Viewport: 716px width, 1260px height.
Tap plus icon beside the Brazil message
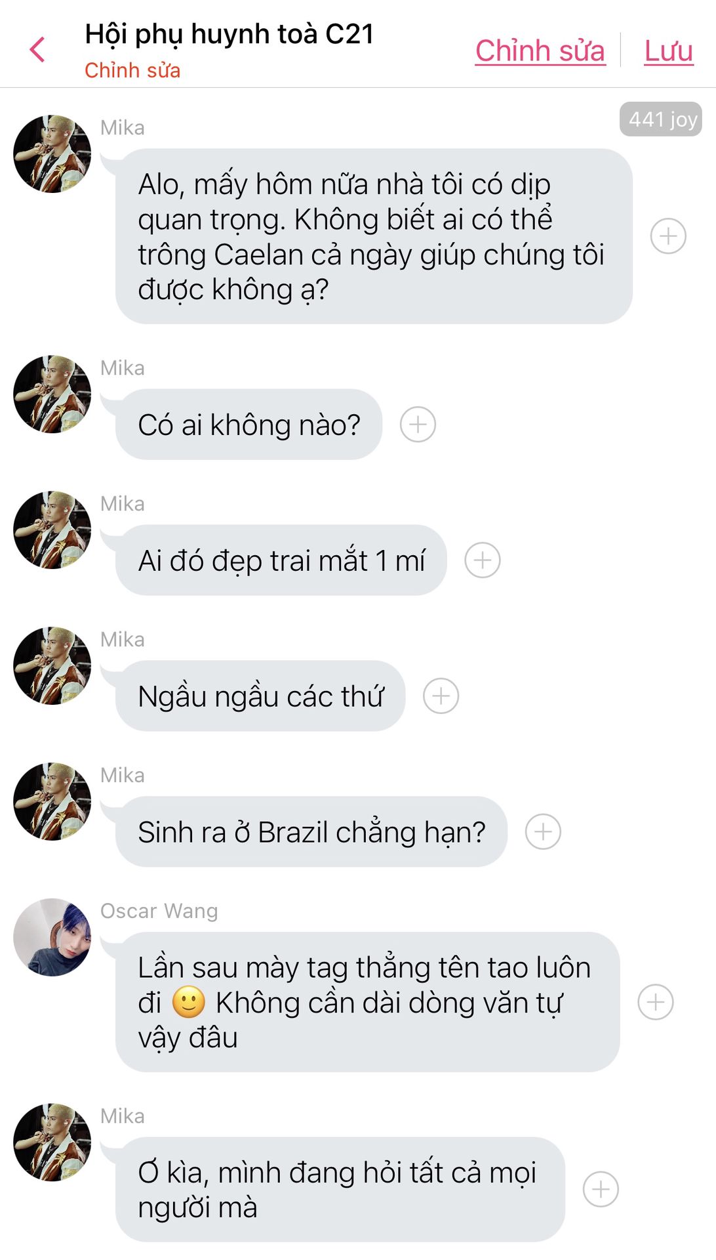pyautogui.click(x=543, y=831)
